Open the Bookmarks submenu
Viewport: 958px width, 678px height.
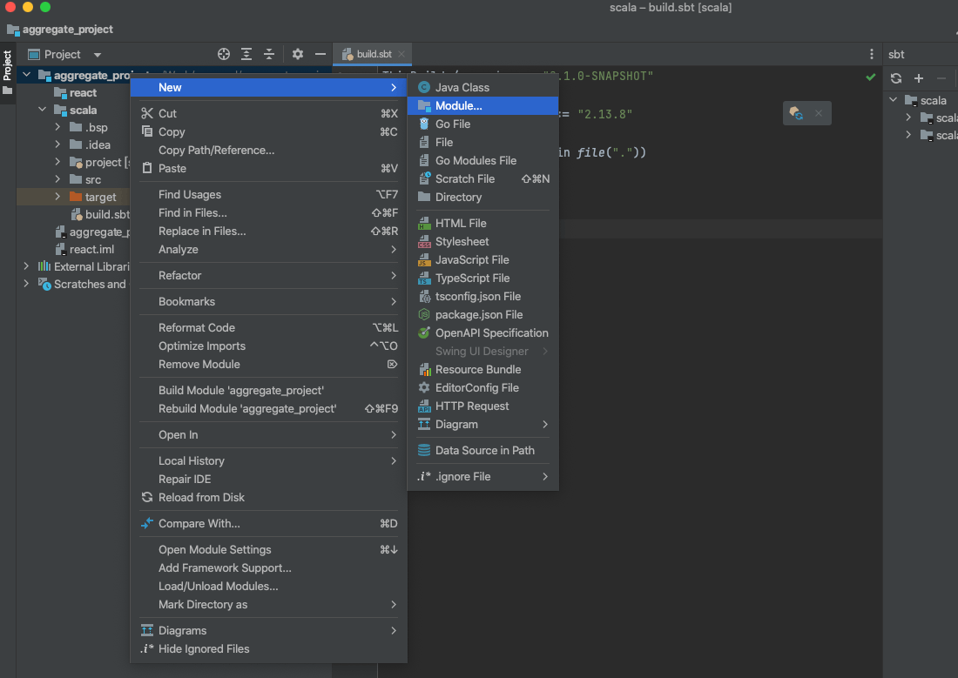[x=269, y=302]
